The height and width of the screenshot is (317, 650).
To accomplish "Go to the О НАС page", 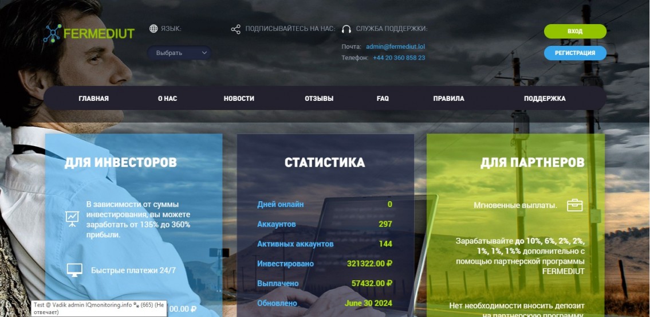I will click(167, 99).
